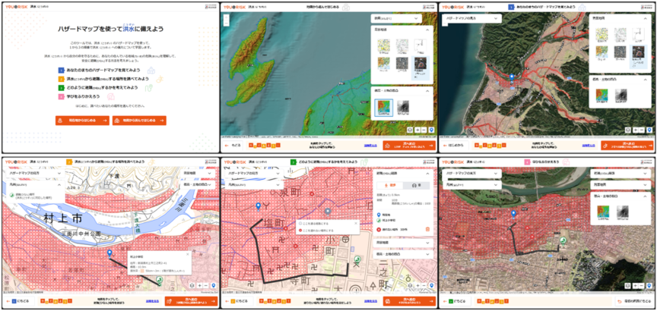
Task: Delete impassable places with the orange trash icon
Action: (x=427, y=229)
